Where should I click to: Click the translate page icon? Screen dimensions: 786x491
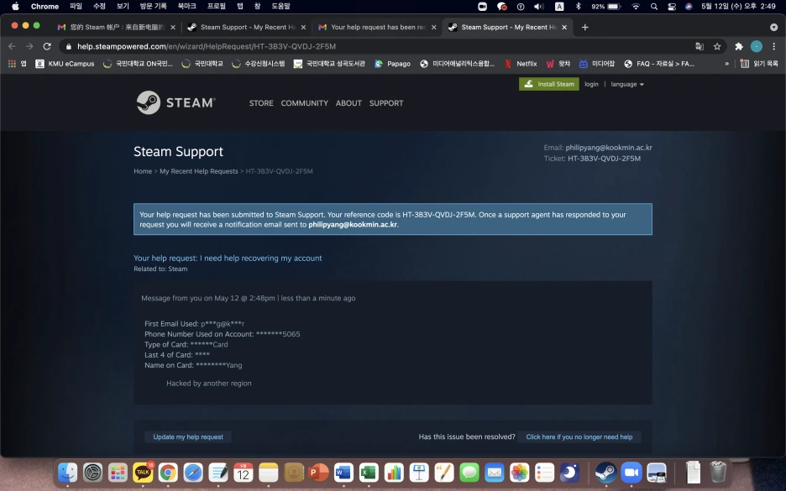700,46
